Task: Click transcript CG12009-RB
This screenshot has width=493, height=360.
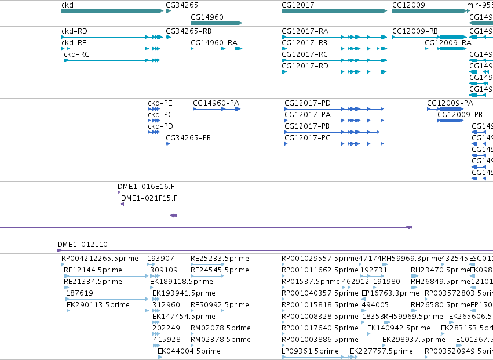Action: 430,37
